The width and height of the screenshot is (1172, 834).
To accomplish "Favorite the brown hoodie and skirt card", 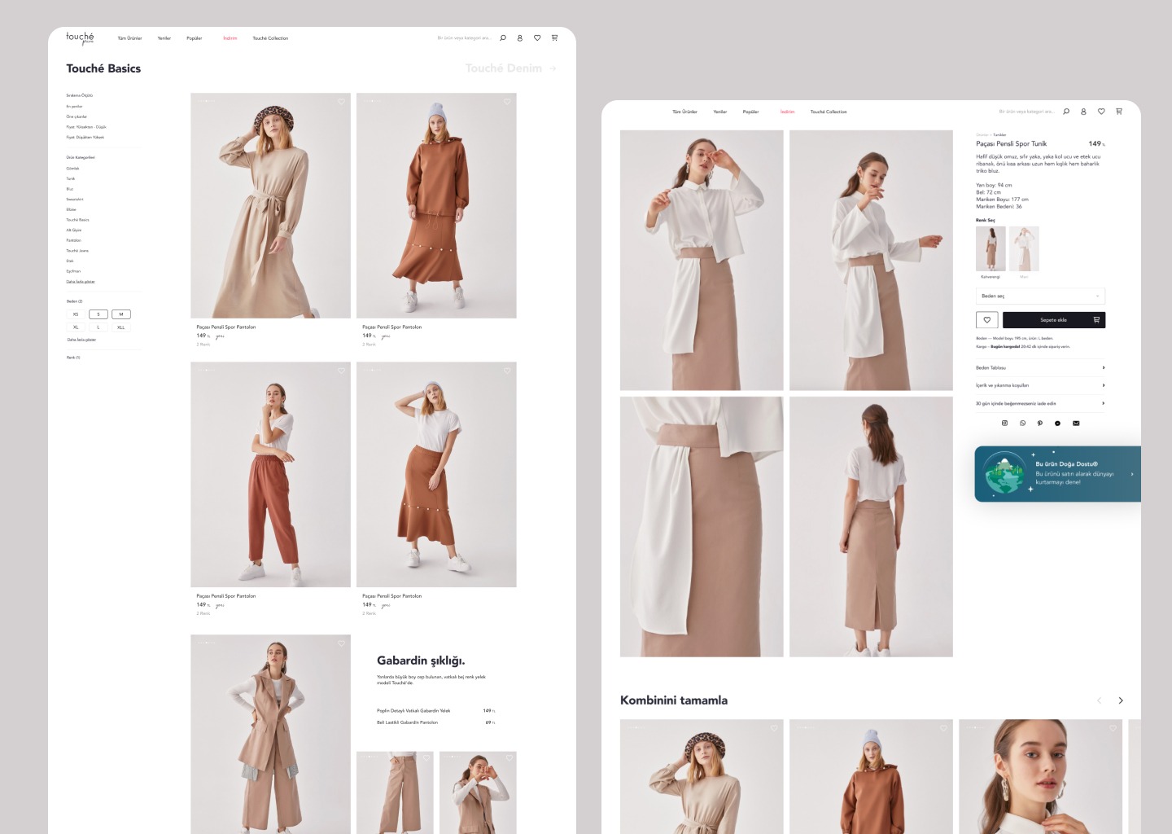I will click(507, 102).
